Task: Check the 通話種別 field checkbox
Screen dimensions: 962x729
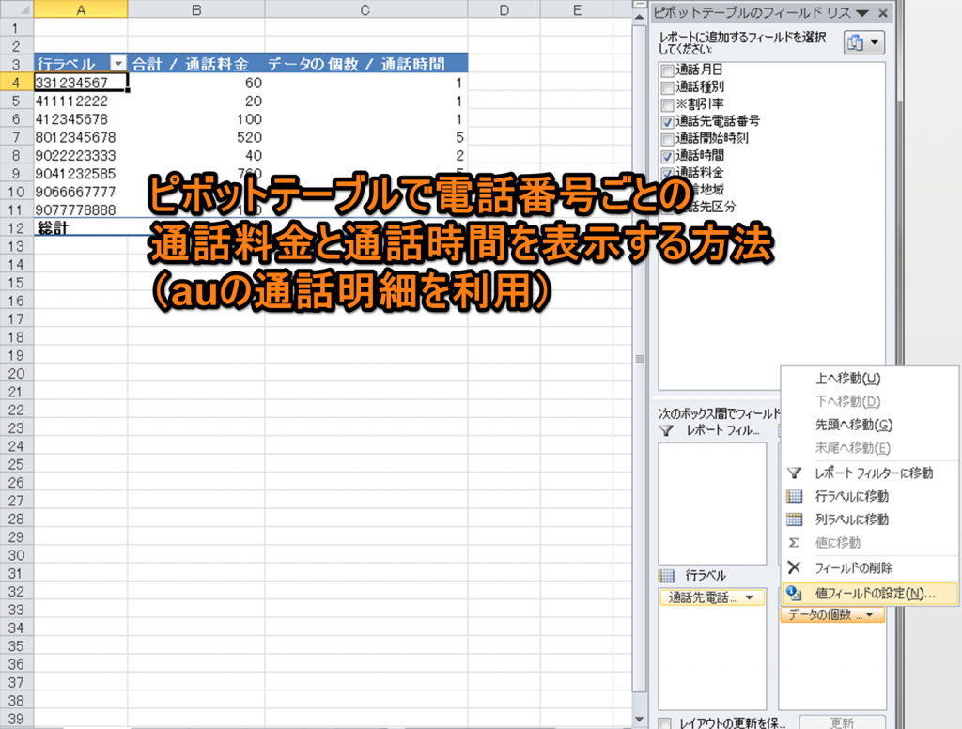Action: (668, 87)
